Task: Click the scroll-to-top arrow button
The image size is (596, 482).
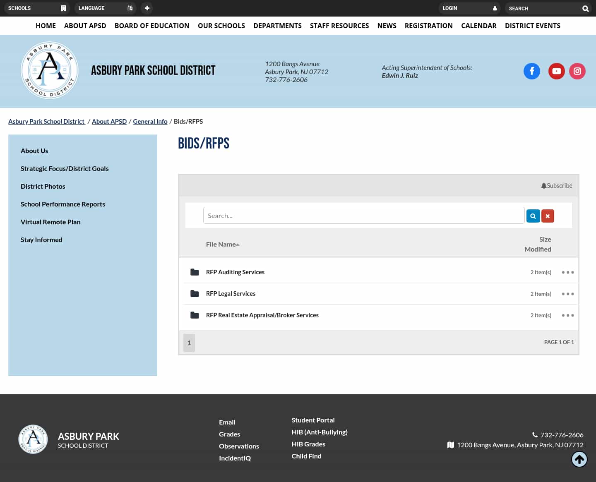Action: point(579,459)
